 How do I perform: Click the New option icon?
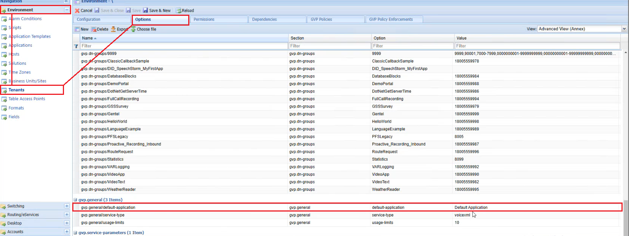[x=77, y=29]
